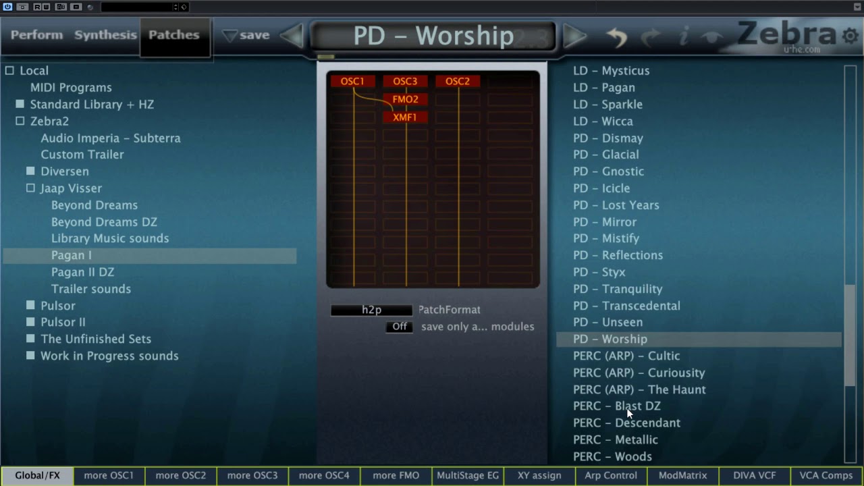Load the 'PD – Tranquility' patch
This screenshot has height=486, width=864.
click(618, 289)
